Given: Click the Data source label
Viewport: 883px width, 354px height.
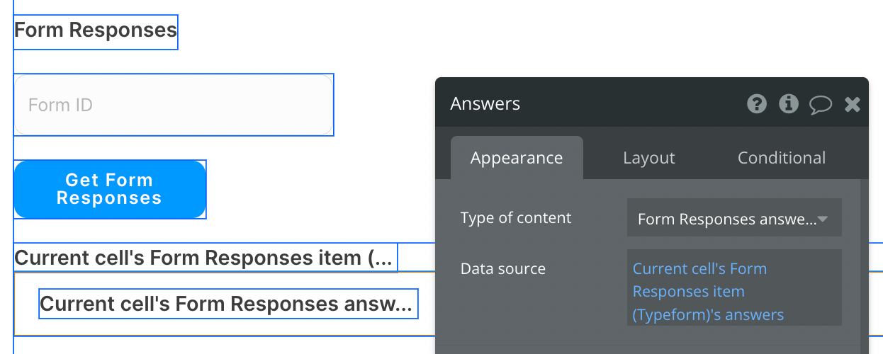Looking at the screenshot, I should (x=503, y=269).
